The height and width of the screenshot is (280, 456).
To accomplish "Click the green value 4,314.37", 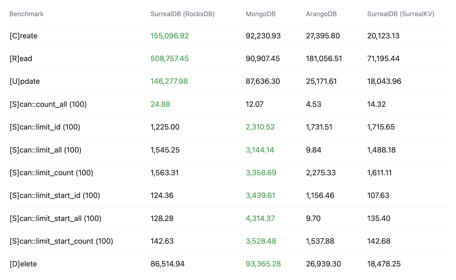I will 260,218.
